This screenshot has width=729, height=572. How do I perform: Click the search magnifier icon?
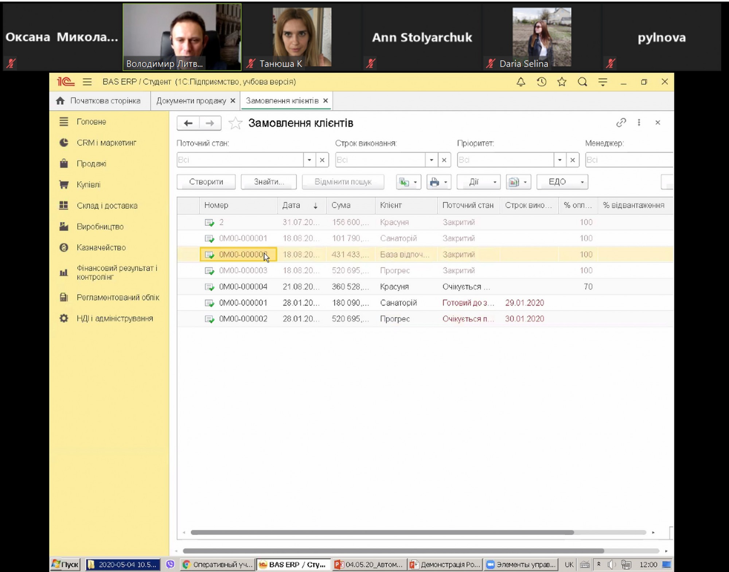pos(582,82)
